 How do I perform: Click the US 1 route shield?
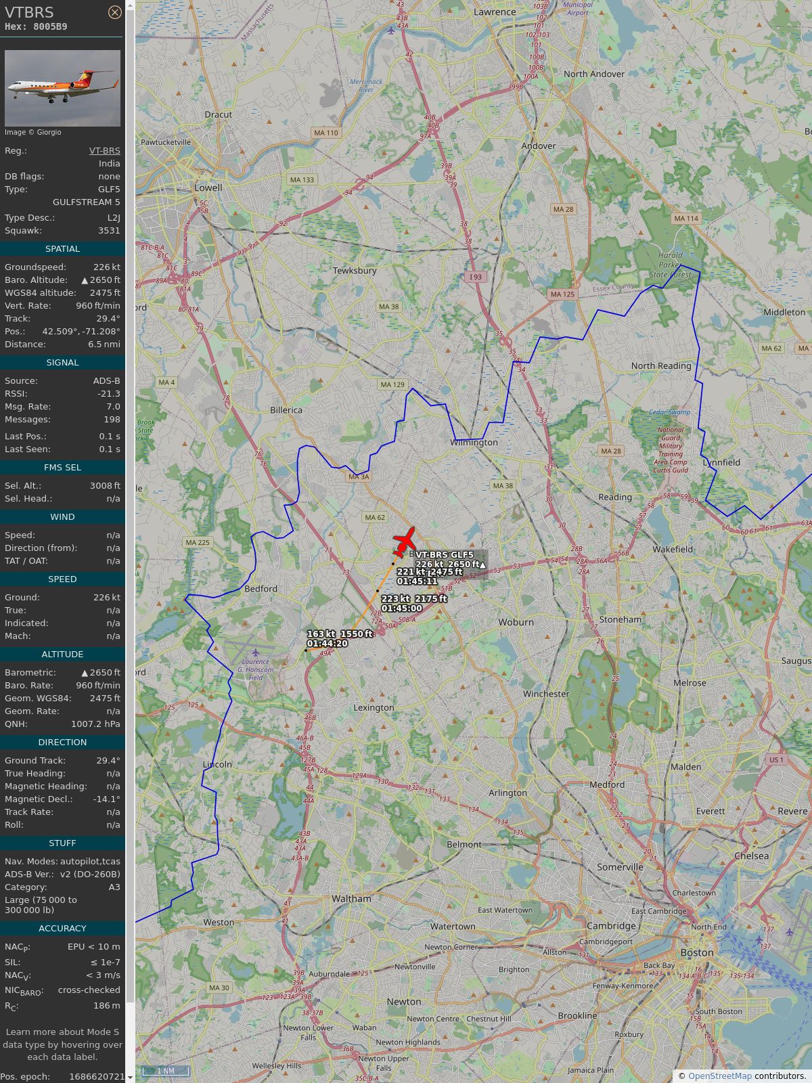tap(776, 759)
